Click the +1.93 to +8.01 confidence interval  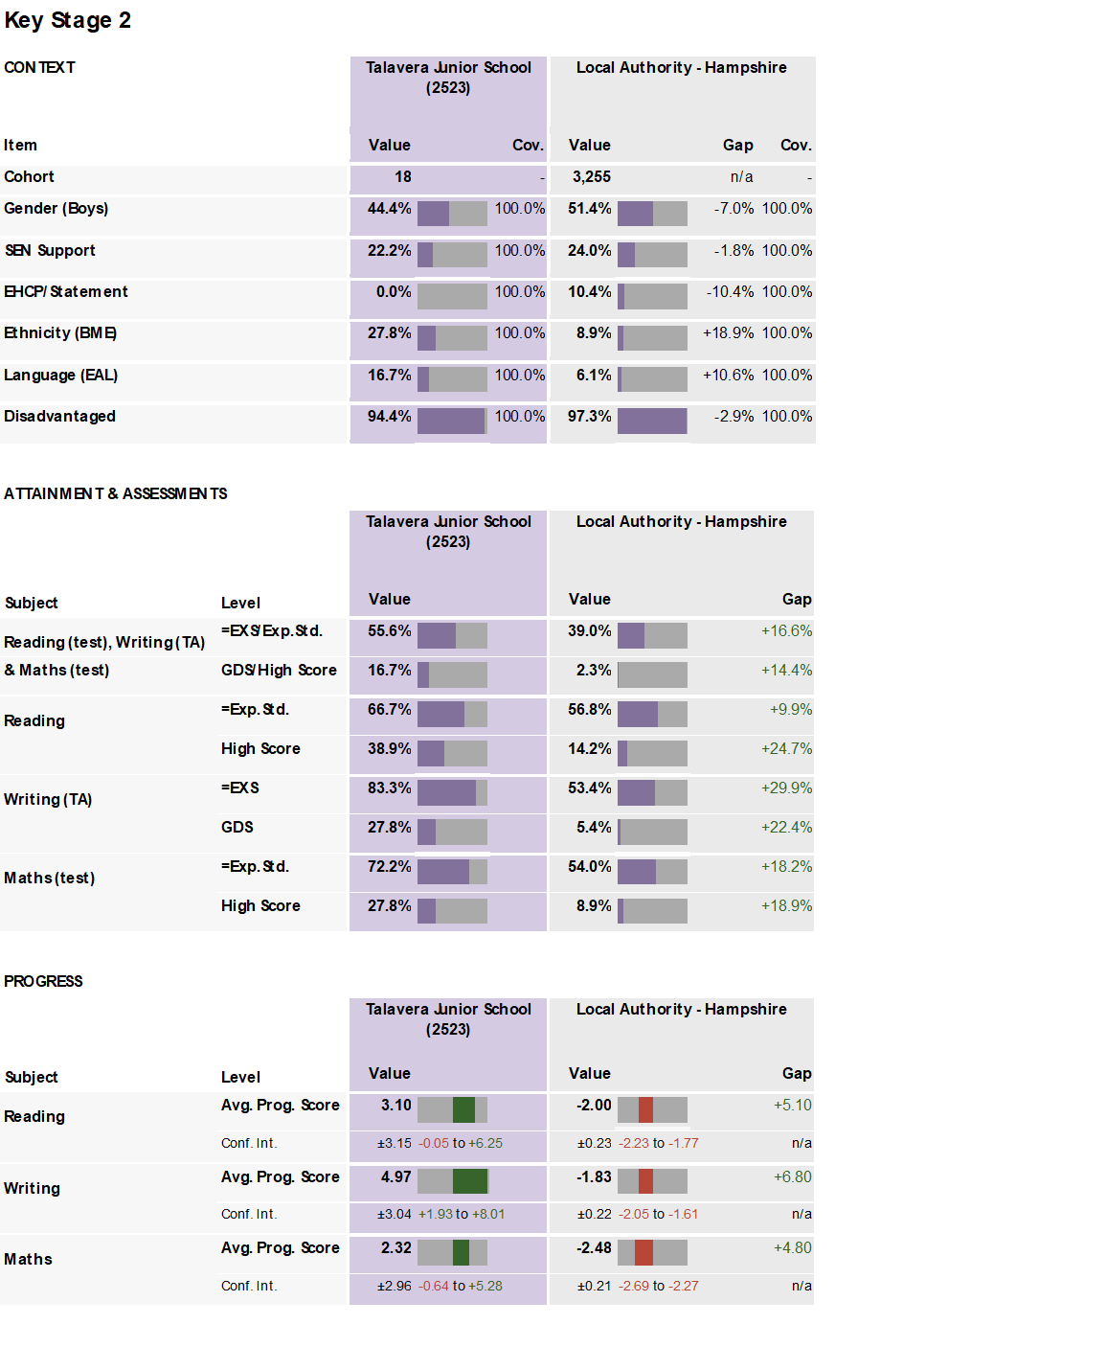[x=461, y=1214]
